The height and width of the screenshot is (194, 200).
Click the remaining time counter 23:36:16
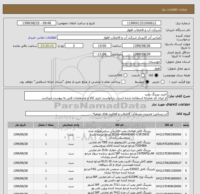(x=47, y=46)
